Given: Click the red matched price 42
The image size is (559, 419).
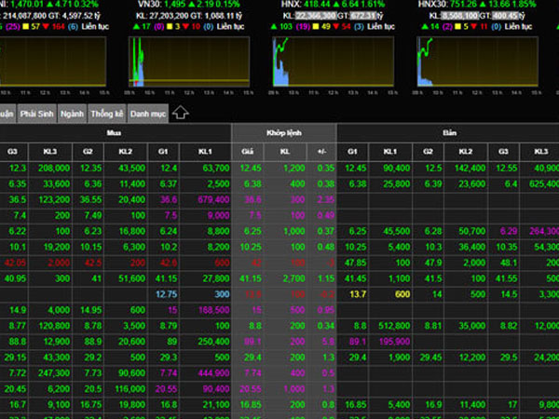Looking at the screenshot, I should point(256,263).
